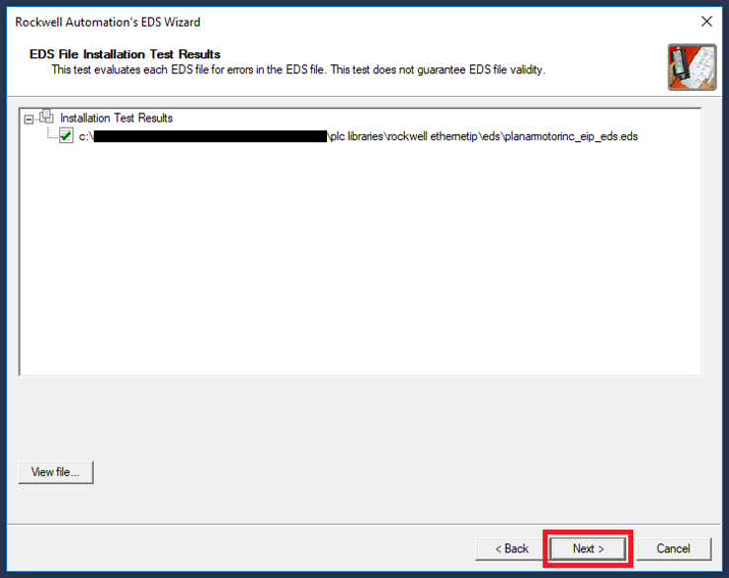Click the empty area of the results list
This screenshot has width=729, height=578.
361,267
